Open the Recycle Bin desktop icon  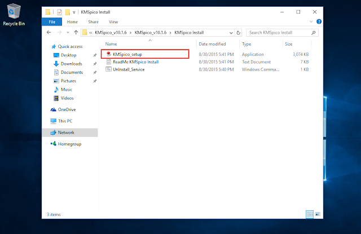point(14,15)
